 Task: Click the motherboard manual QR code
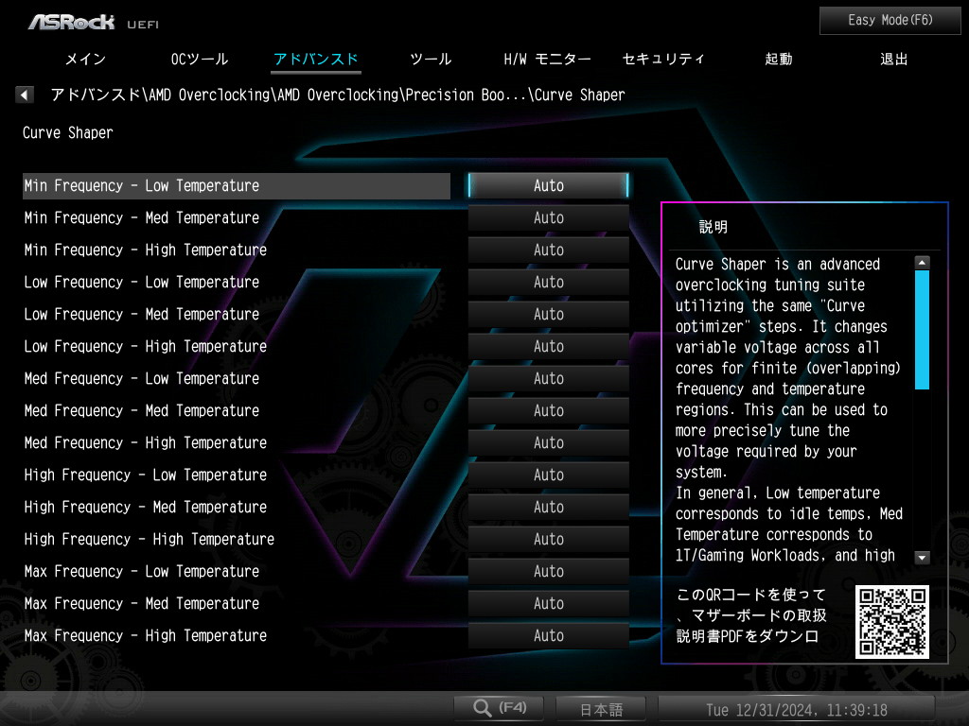(891, 622)
